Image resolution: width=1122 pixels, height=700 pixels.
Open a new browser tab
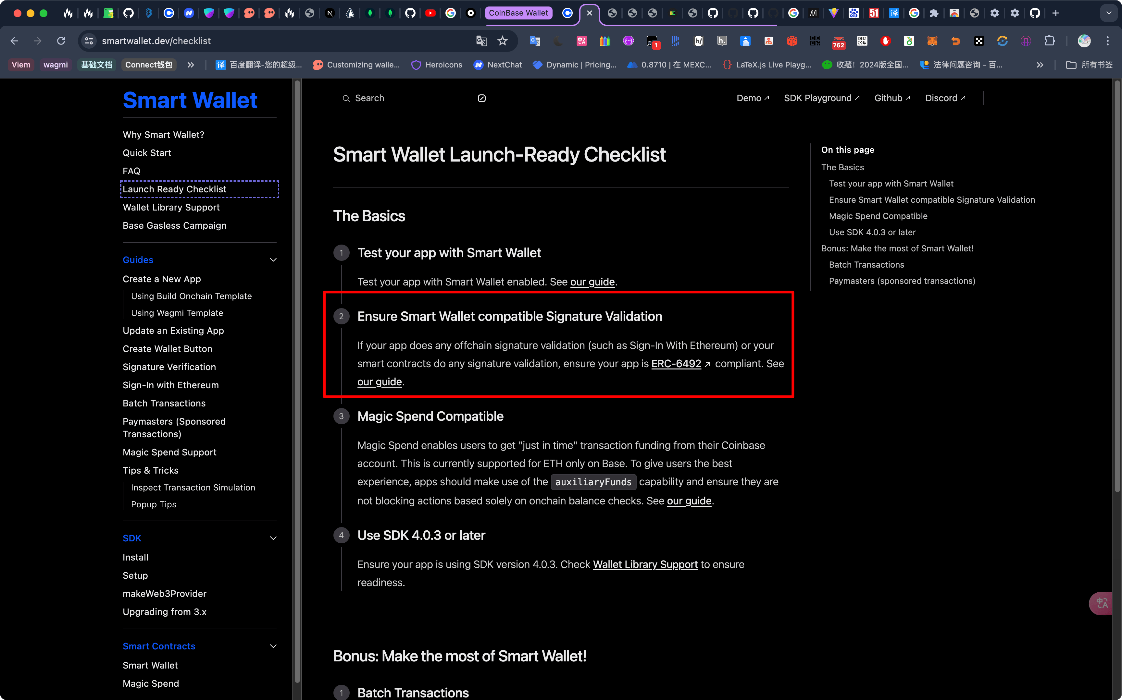1056,13
